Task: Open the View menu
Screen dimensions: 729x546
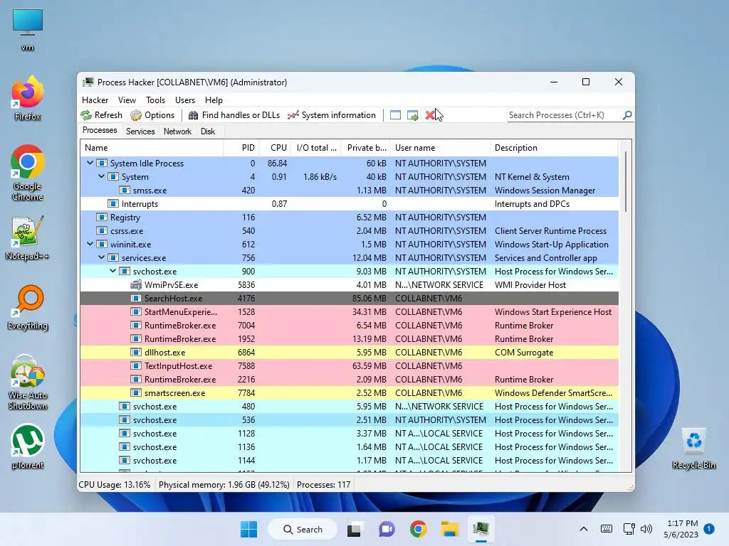Action: (127, 100)
